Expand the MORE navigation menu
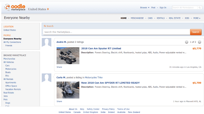204x114 pixels. click(x=197, y=18)
